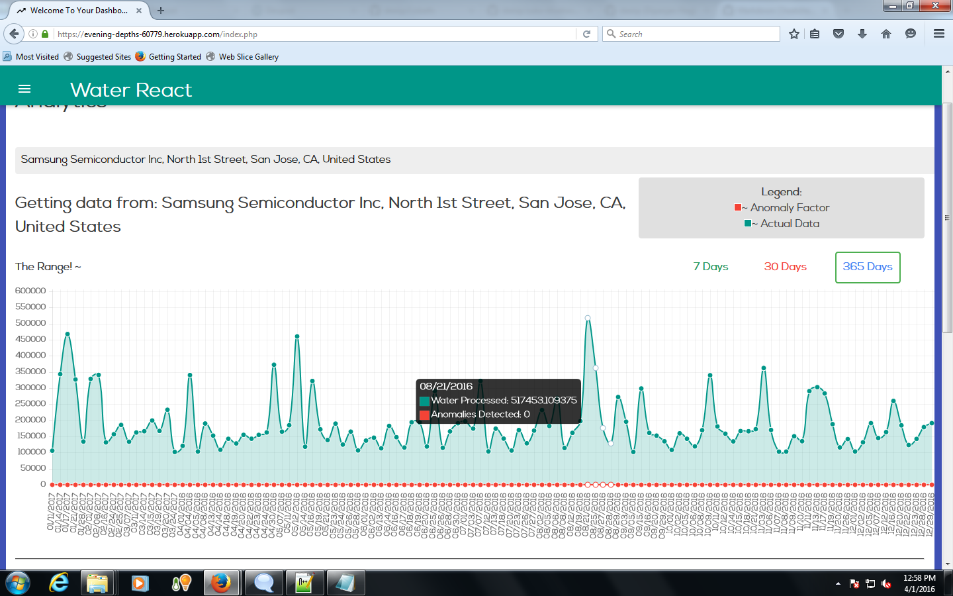Viewport: 953px width, 596px height.
Task: Click the red Anomaly Factor legend swatch
Action: point(738,207)
